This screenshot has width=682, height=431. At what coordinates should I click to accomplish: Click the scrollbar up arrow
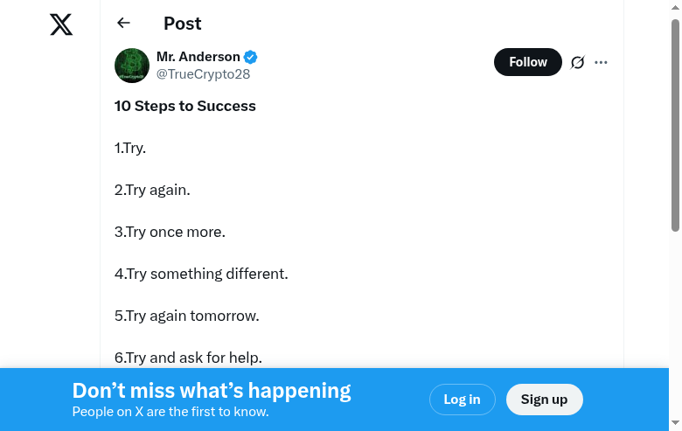(675, 7)
